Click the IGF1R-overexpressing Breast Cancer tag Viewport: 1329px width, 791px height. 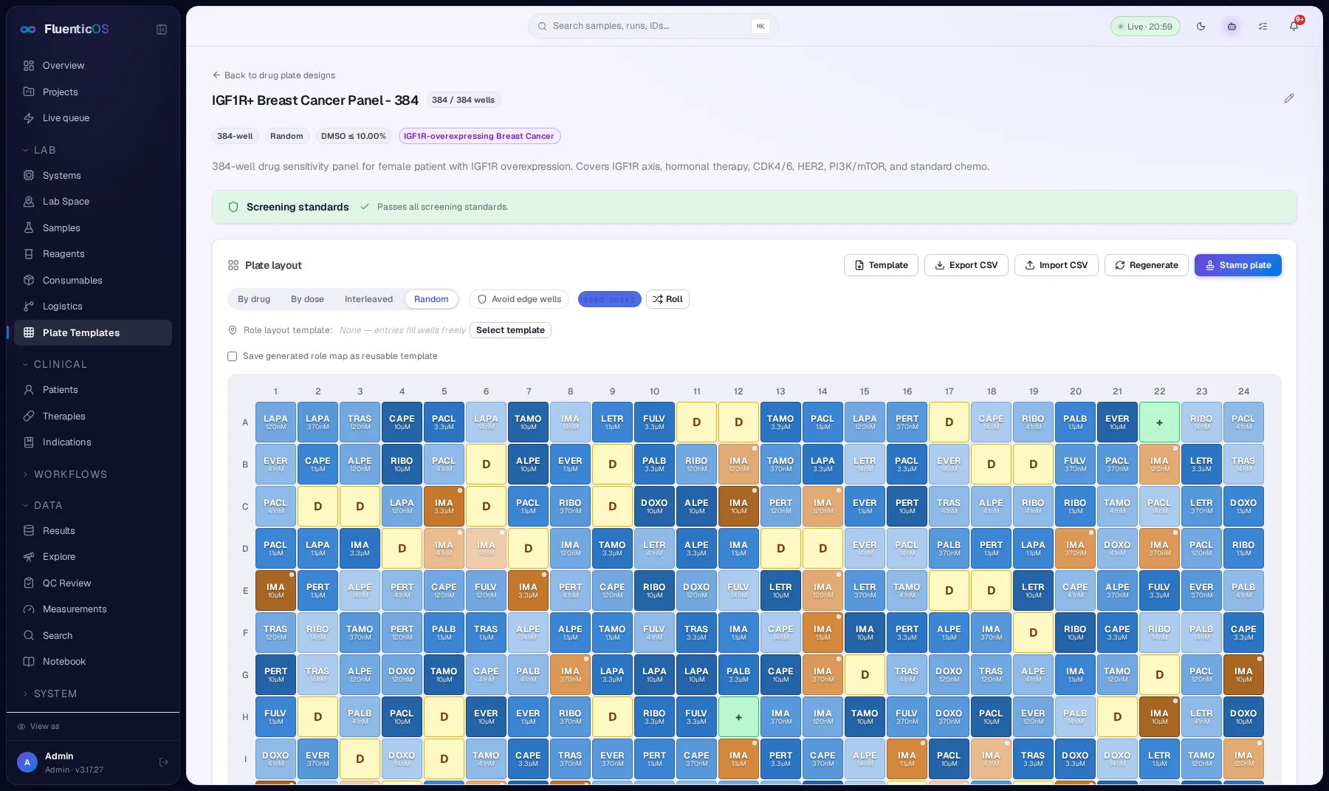[479, 136]
